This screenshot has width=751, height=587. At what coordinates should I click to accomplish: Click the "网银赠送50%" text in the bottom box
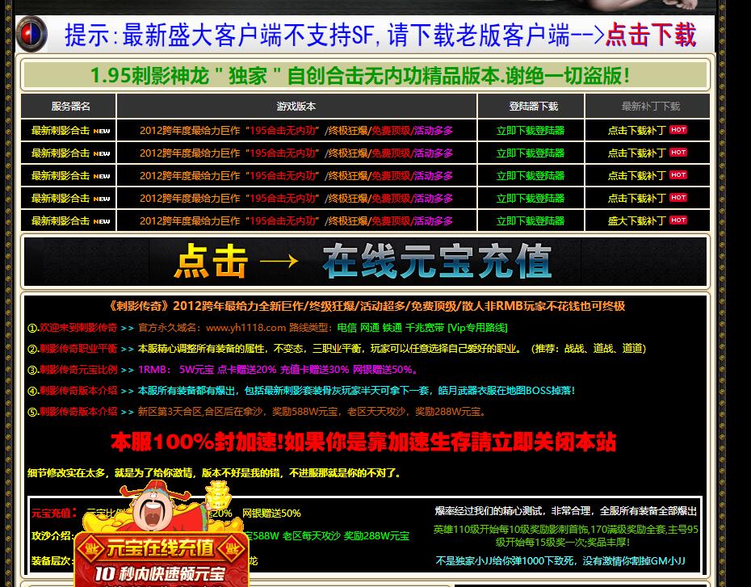click(271, 514)
